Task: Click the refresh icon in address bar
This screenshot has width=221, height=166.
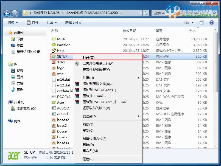Action: click(x=146, y=13)
